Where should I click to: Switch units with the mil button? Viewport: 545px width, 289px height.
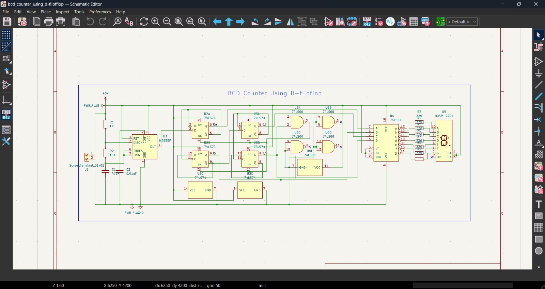[x=6, y=58]
